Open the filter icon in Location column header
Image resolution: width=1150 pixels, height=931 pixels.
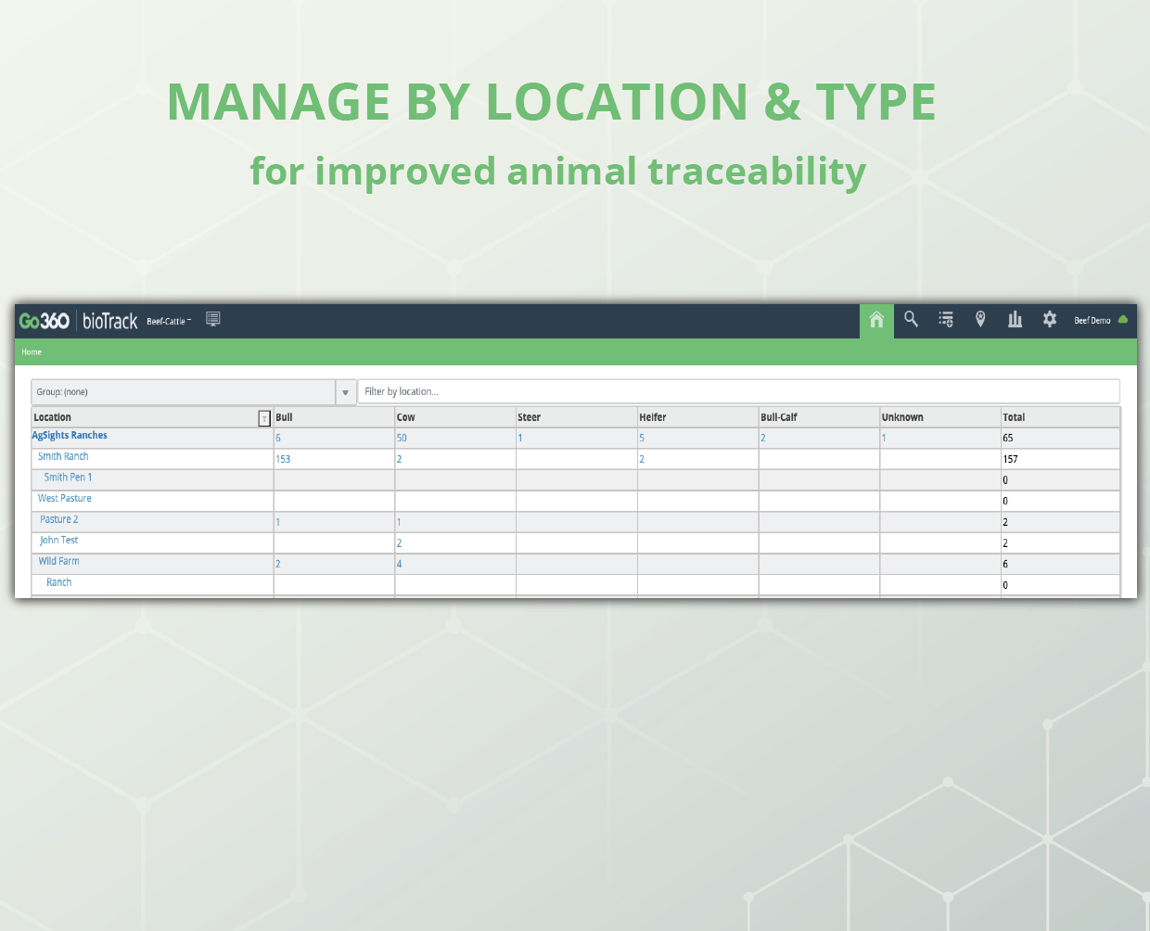264,418
